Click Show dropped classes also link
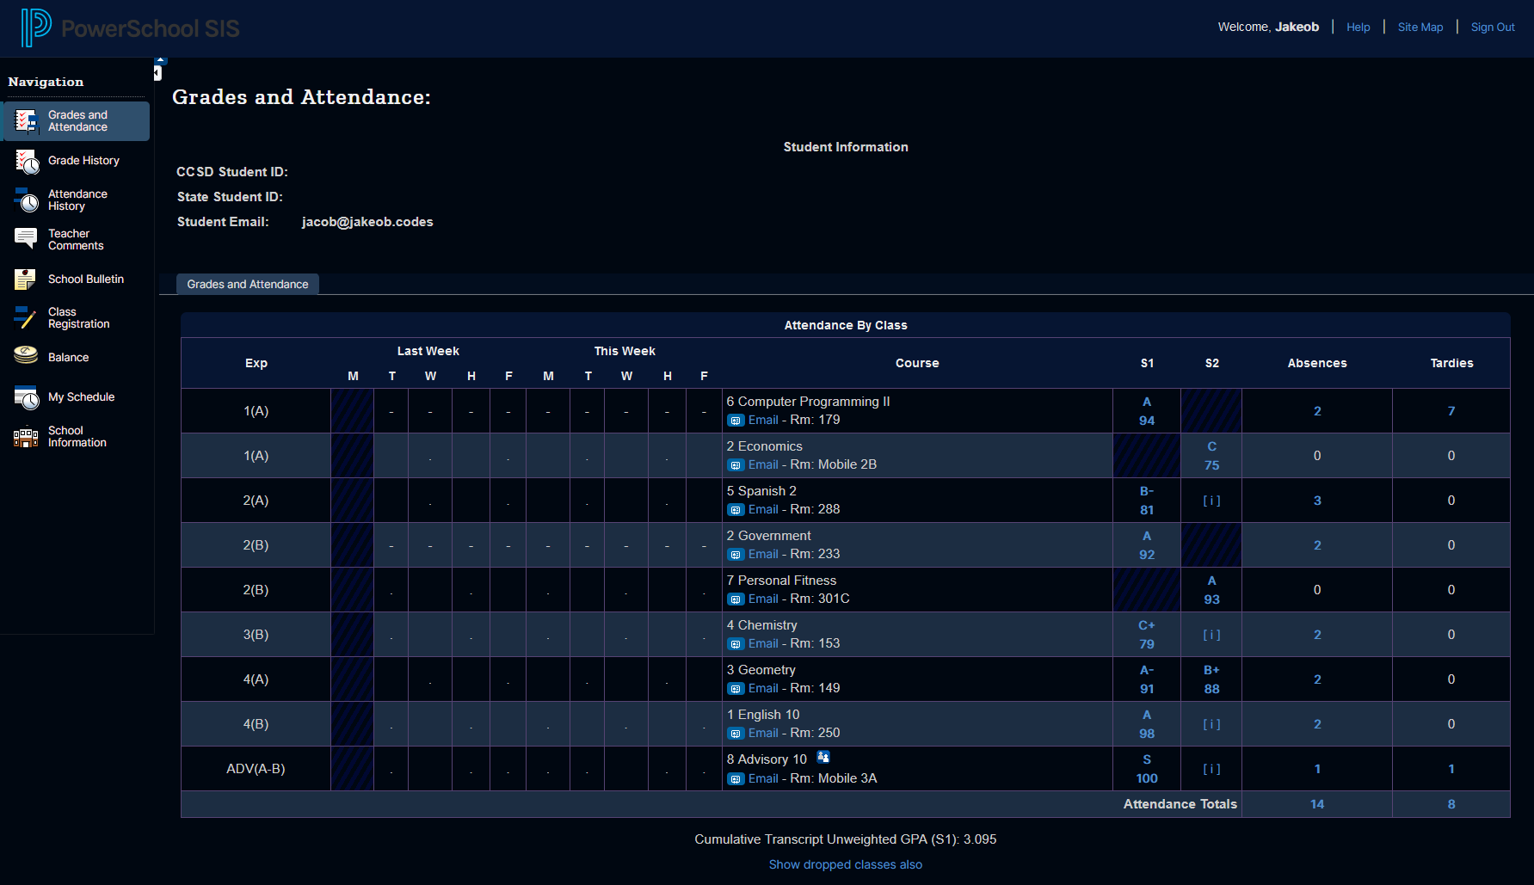 (x=845, y=864)
